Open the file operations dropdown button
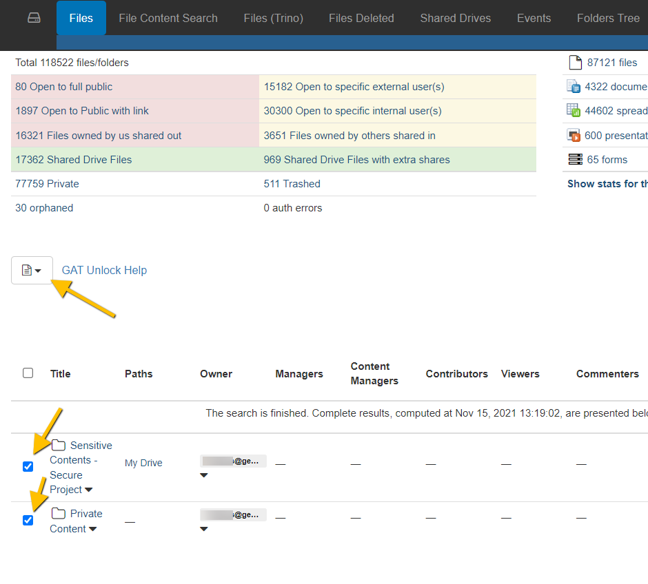 (x=32, y=271)
